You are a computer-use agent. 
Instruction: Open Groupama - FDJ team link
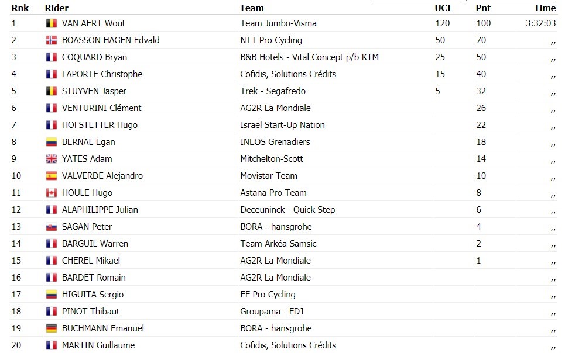click(272, 312)
